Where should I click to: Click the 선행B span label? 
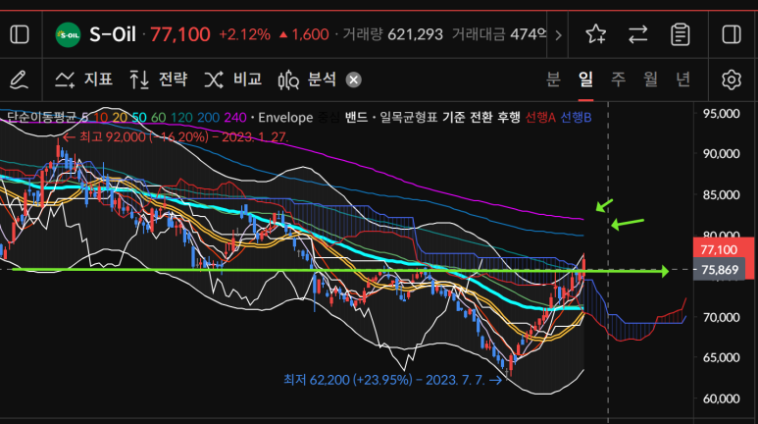pyautogui.click(x=576, y=117)
